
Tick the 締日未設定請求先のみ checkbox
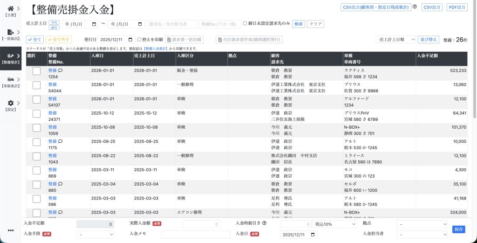point(245,24)
